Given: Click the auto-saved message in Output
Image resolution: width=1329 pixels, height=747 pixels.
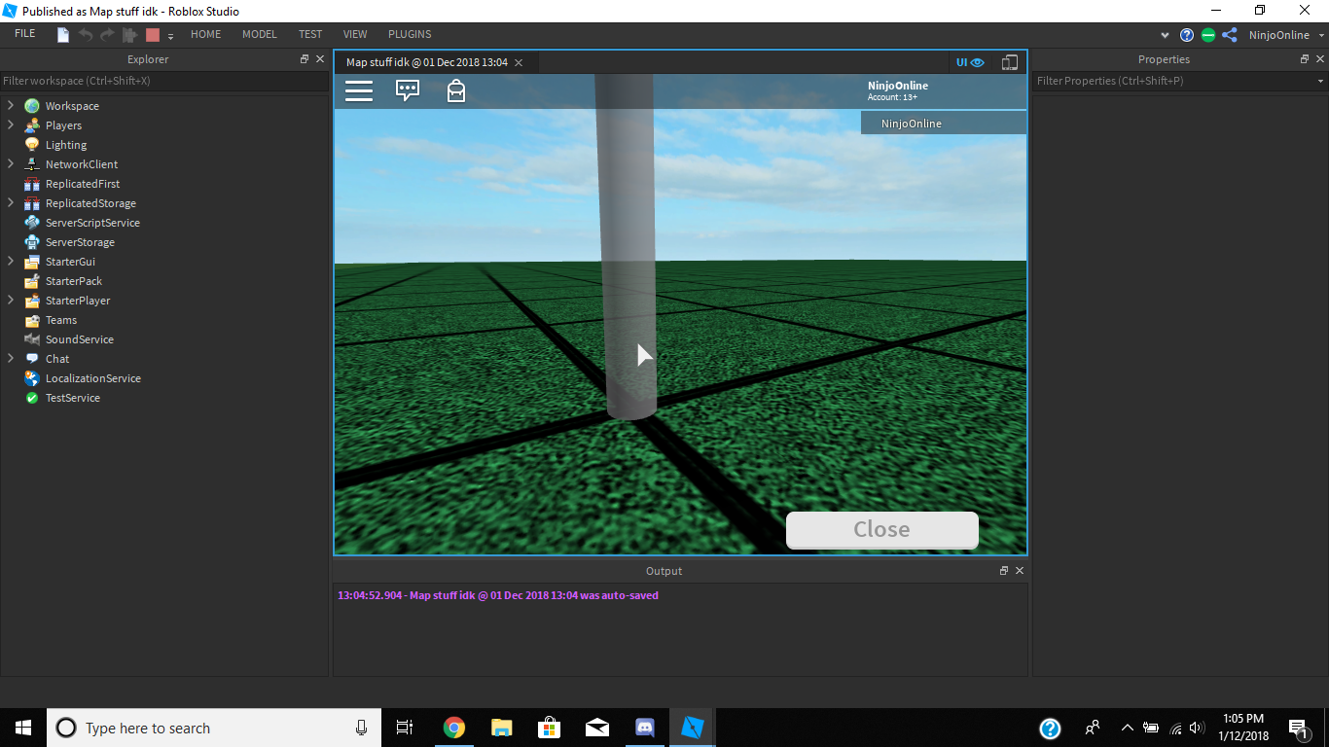Looking at the screenshot, I should coord(498,595).
